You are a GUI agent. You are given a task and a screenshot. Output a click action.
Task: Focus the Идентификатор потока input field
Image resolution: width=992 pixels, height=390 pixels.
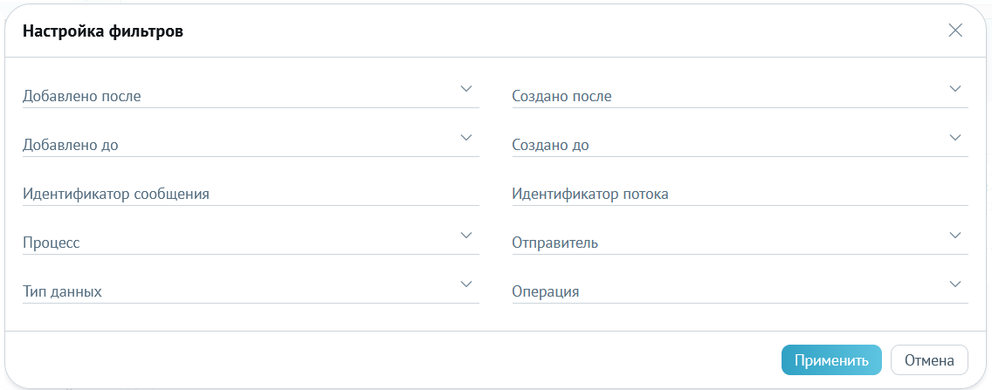pos(740,194)
